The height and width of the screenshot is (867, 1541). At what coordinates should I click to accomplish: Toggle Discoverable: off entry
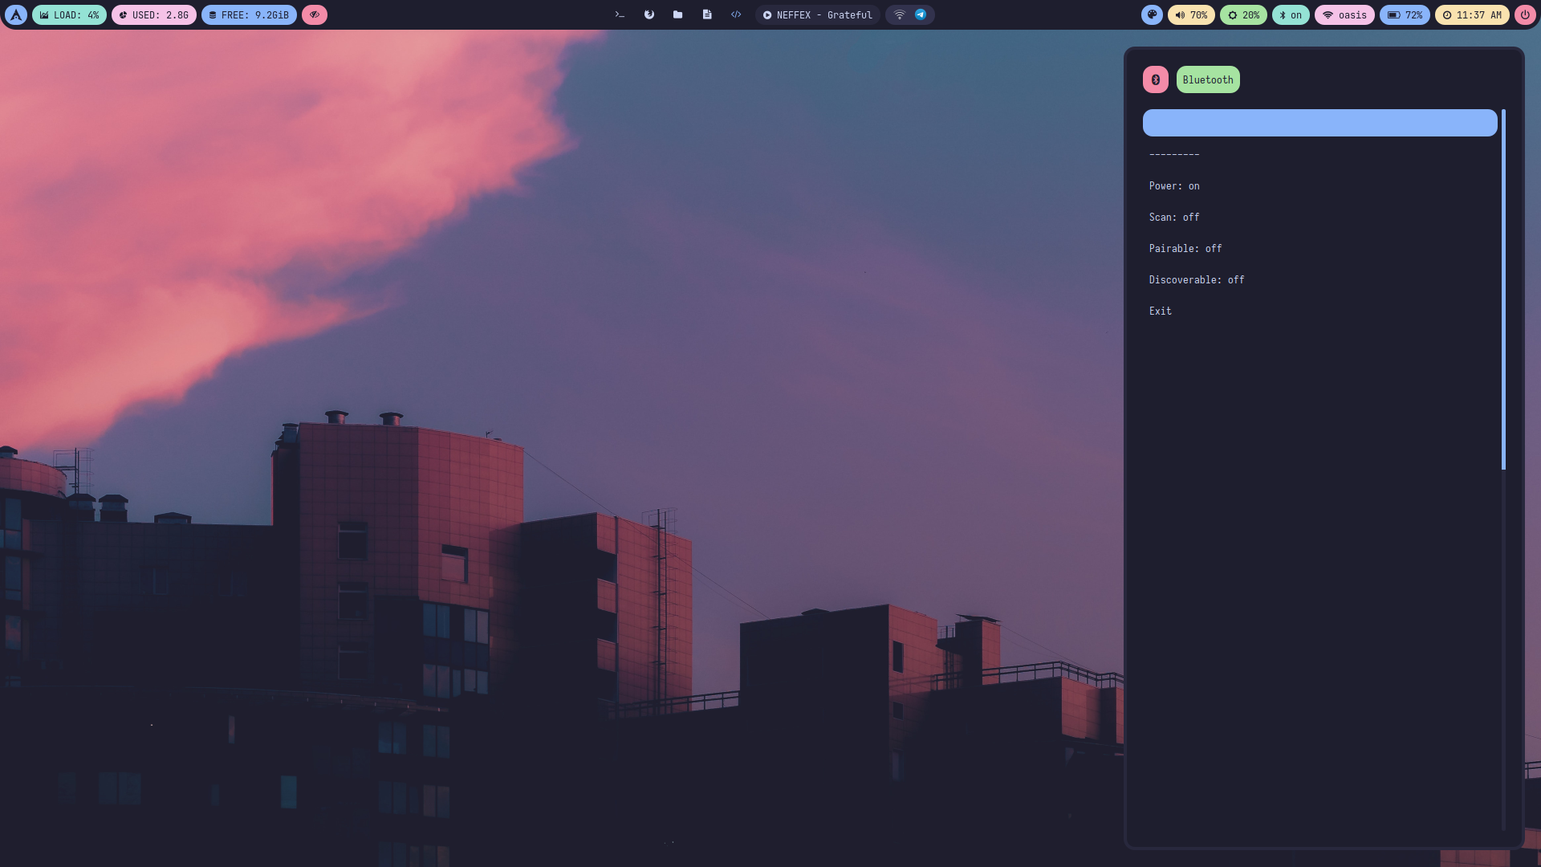tap(1197, 279)
